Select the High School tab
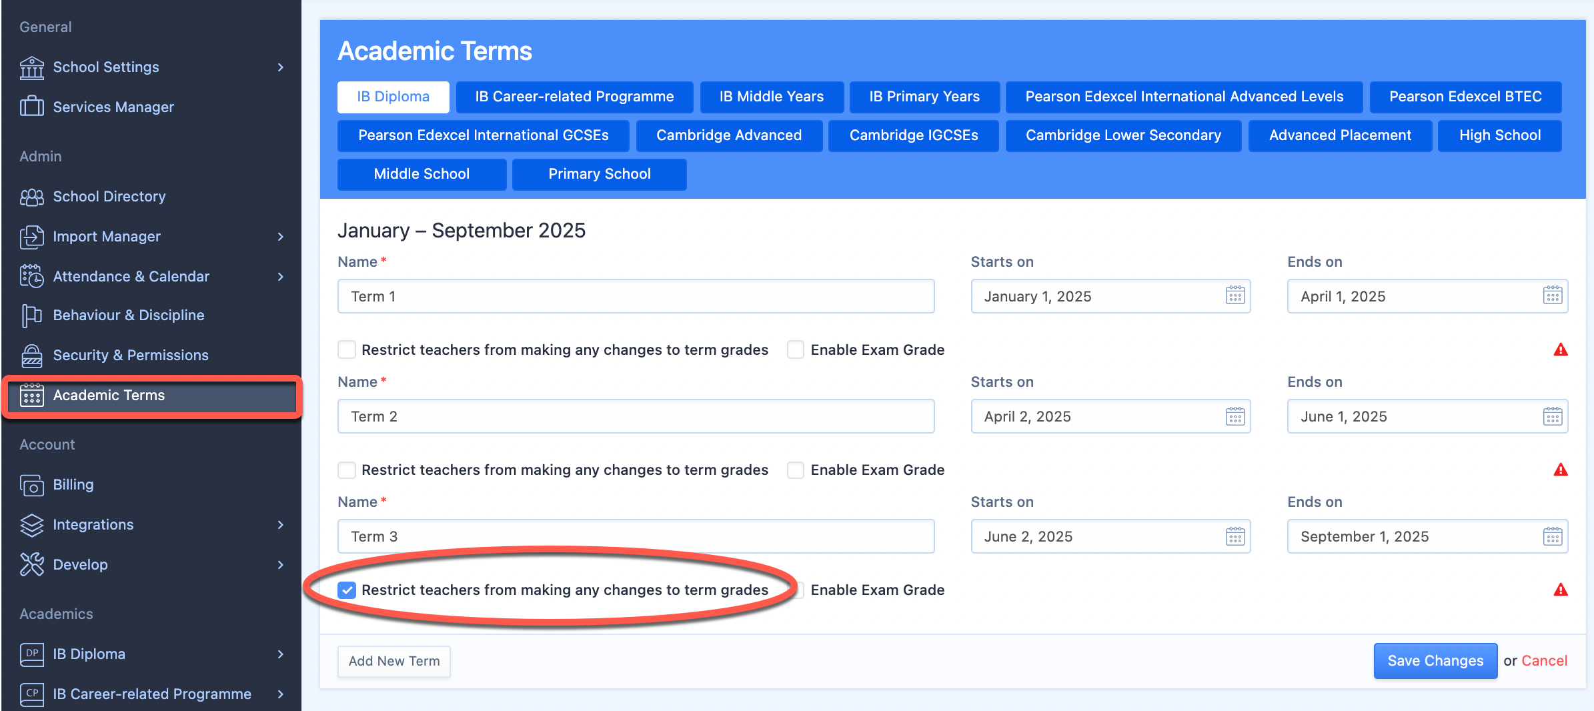The image size is (1594, 711). (1499, 135)
